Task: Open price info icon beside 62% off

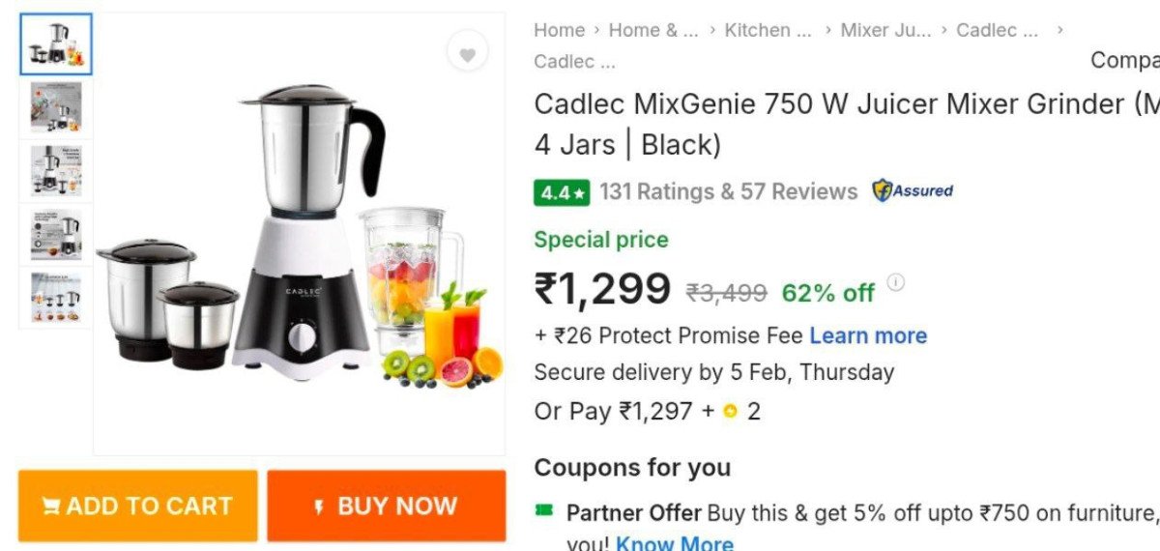Action: pos(896,282)
